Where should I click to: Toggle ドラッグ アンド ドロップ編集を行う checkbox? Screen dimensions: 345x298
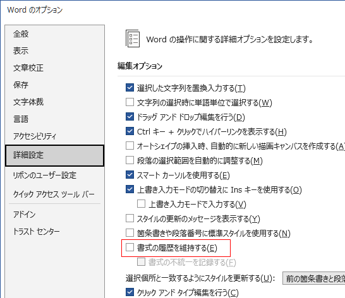click(130, 117)
